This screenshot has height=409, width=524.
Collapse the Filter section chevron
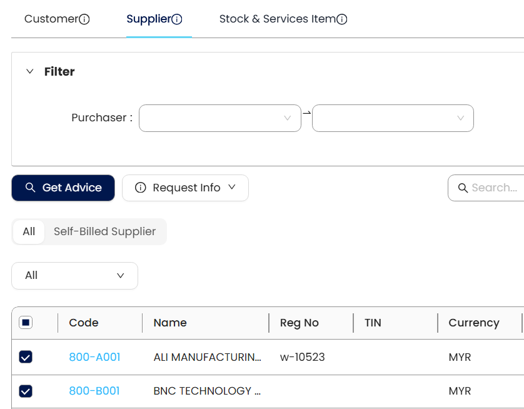[x=29, y=72]
